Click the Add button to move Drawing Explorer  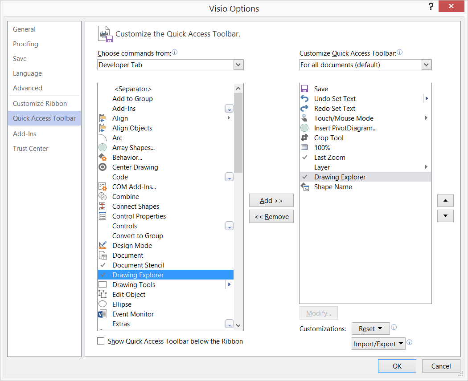pyautogui.click(x=271, y=200)
